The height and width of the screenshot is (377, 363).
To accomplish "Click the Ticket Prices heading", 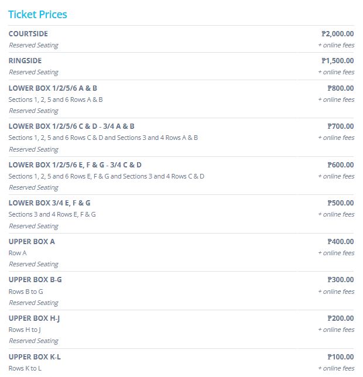I will 37,14.
